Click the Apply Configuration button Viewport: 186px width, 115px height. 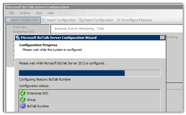tap(23, 20)
